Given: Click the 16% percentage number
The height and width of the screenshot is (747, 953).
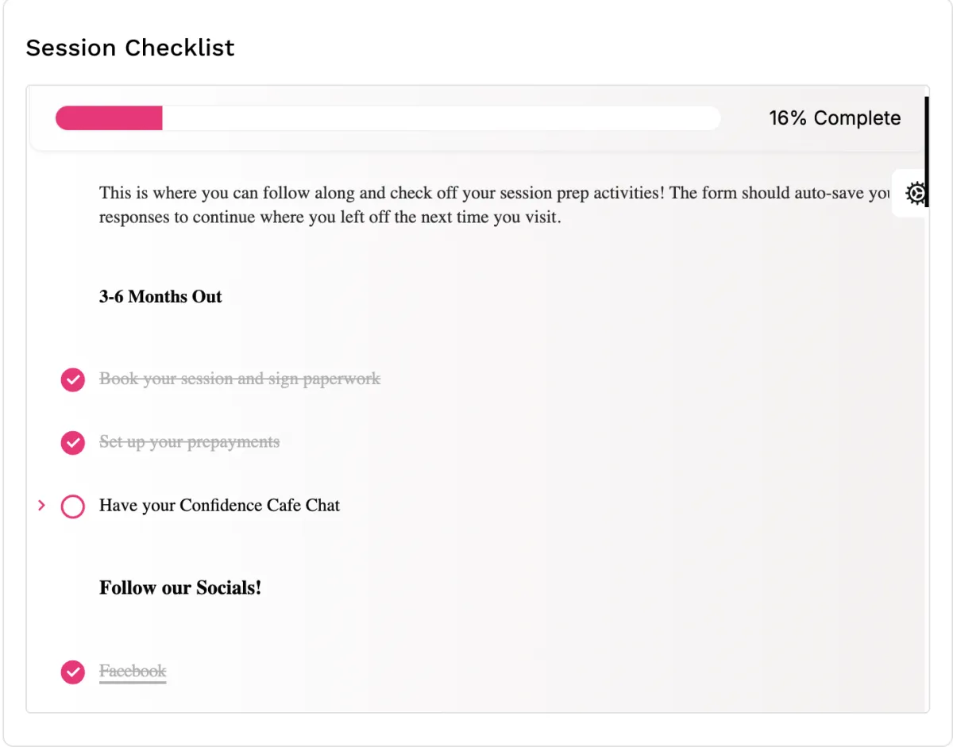Looking at the screenshot, I should 788,118.
